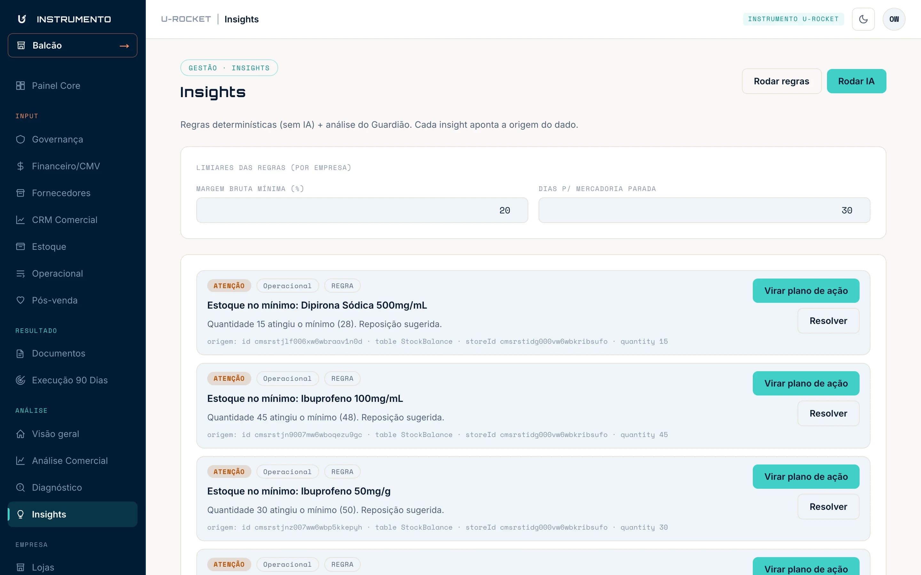Click the Rodar regras button
Viewport: 921px width, 575px height.
pyautogui.click(x=781, y=81)
